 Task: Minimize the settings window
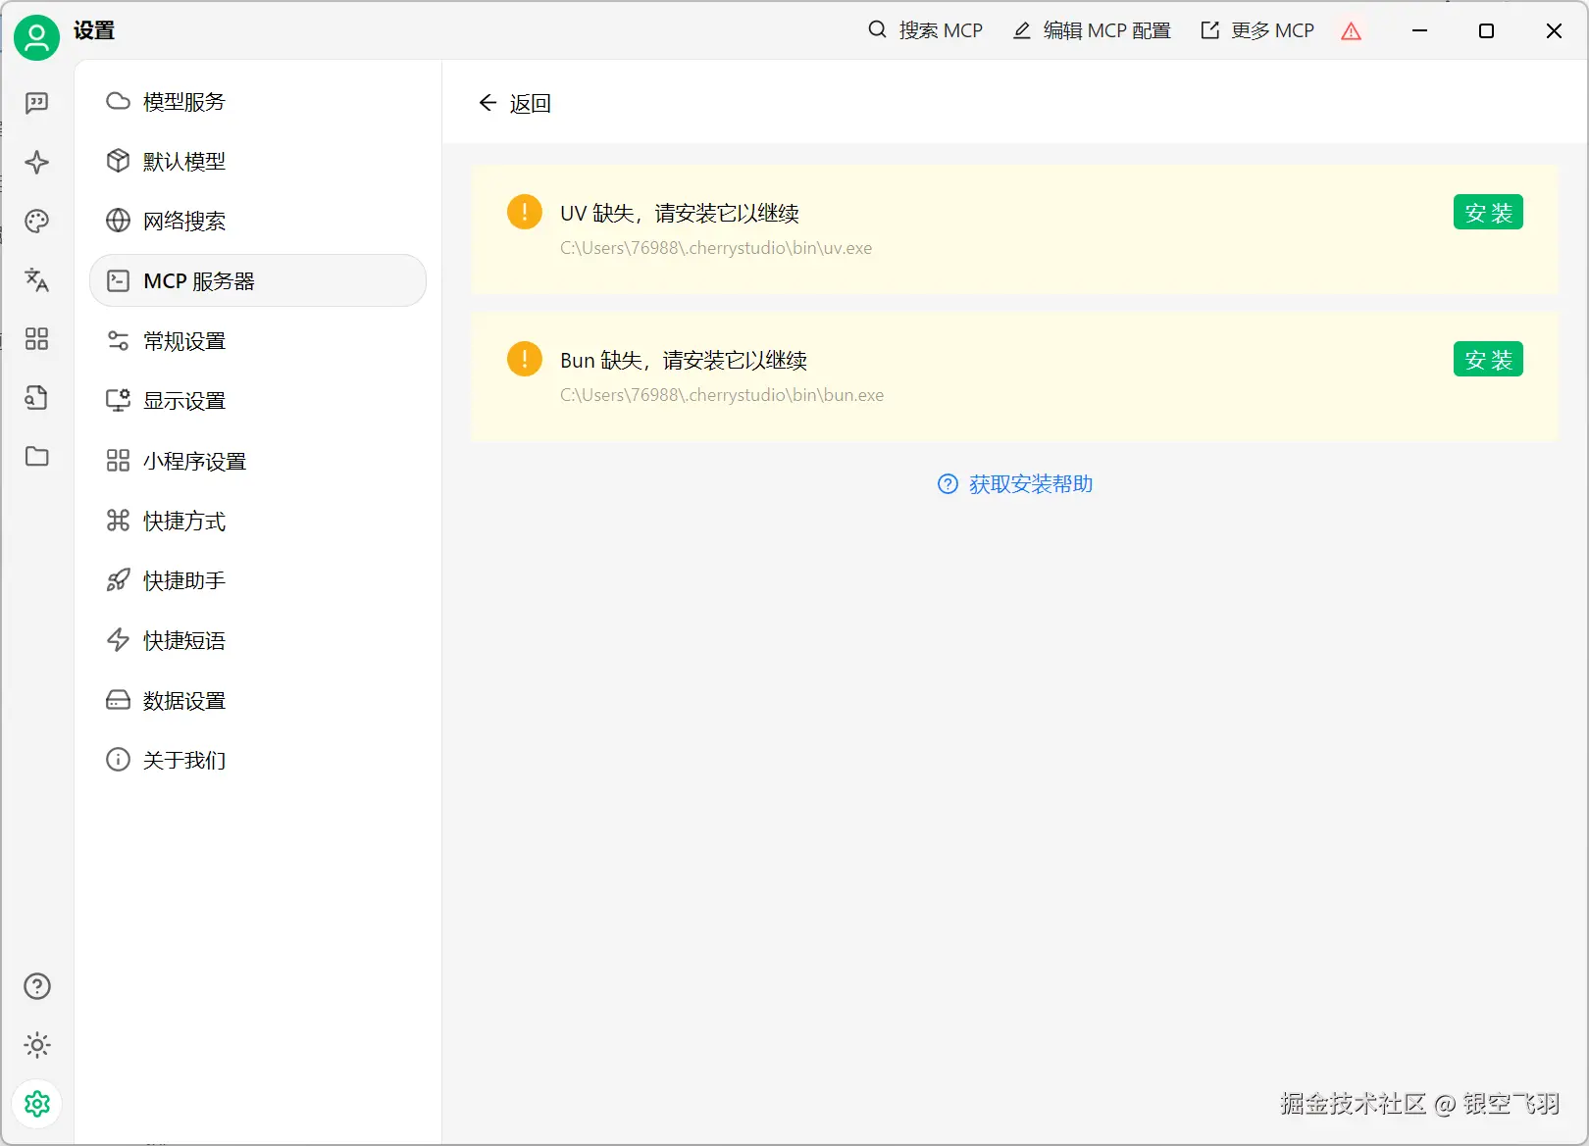click(x=1419, y=30)
